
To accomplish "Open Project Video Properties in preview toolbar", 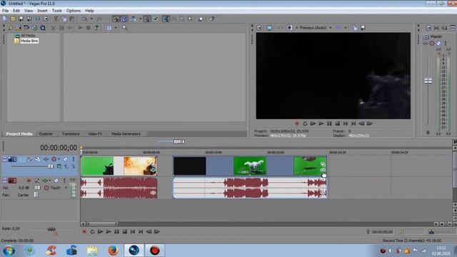I will [x=258, y=28].
